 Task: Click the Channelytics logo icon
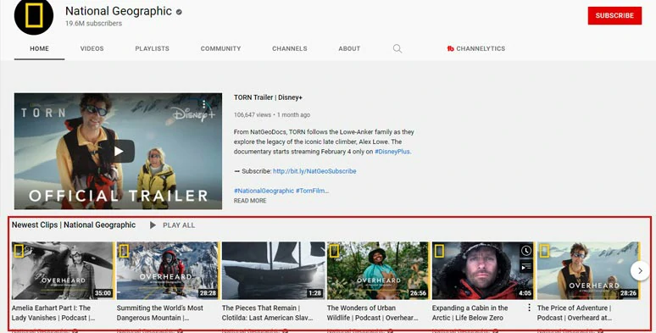450,48
